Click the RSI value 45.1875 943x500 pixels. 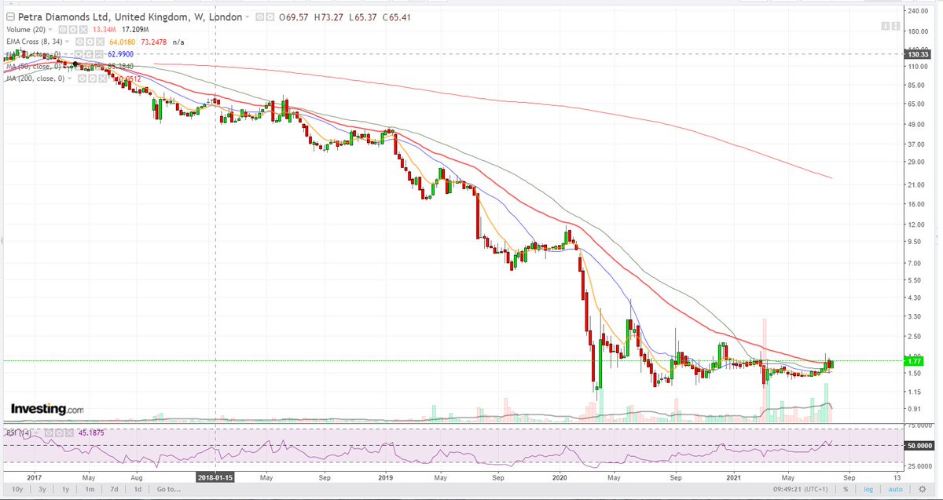pos(91,433)
